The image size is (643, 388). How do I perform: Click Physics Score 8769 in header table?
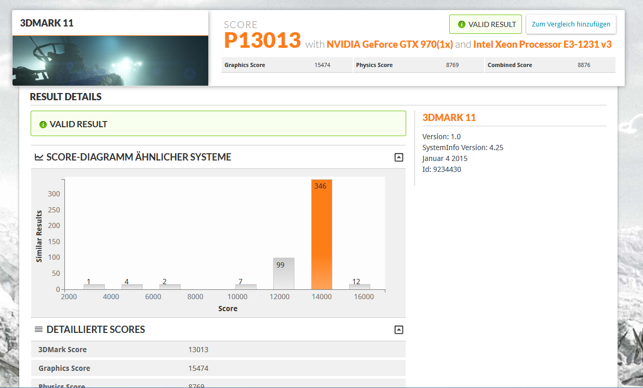(419, 65)
